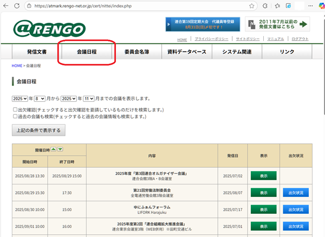The image size is (325, 237).
Task: Open the 会議日程 tab
Action: (87, 52)
